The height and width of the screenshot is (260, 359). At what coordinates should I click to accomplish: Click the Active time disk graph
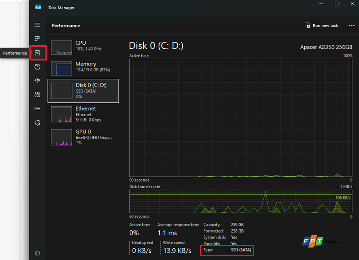pyautogui.click(x=241, y=118)
